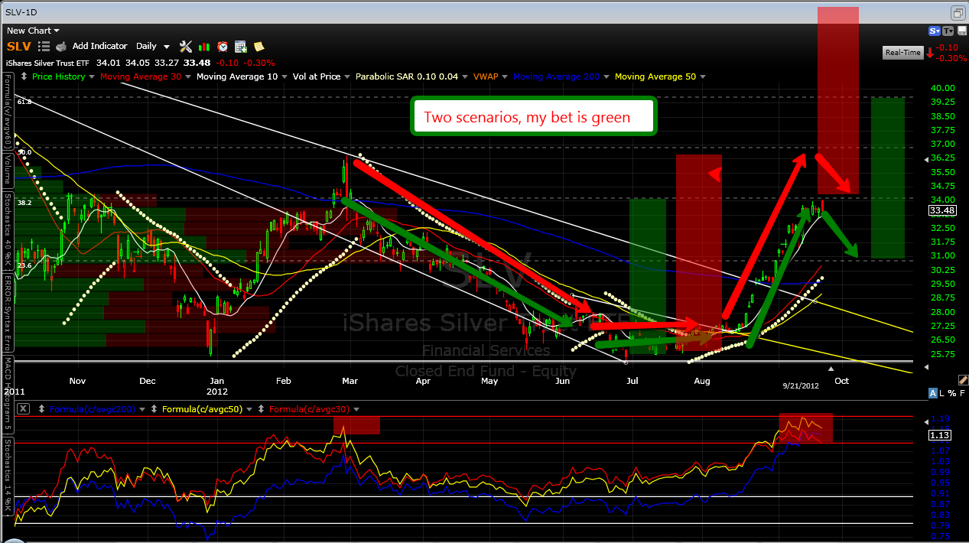Expand the Formula(c/avgc50) dropdown arrow

pyautogui.click(x=249, y=408)
